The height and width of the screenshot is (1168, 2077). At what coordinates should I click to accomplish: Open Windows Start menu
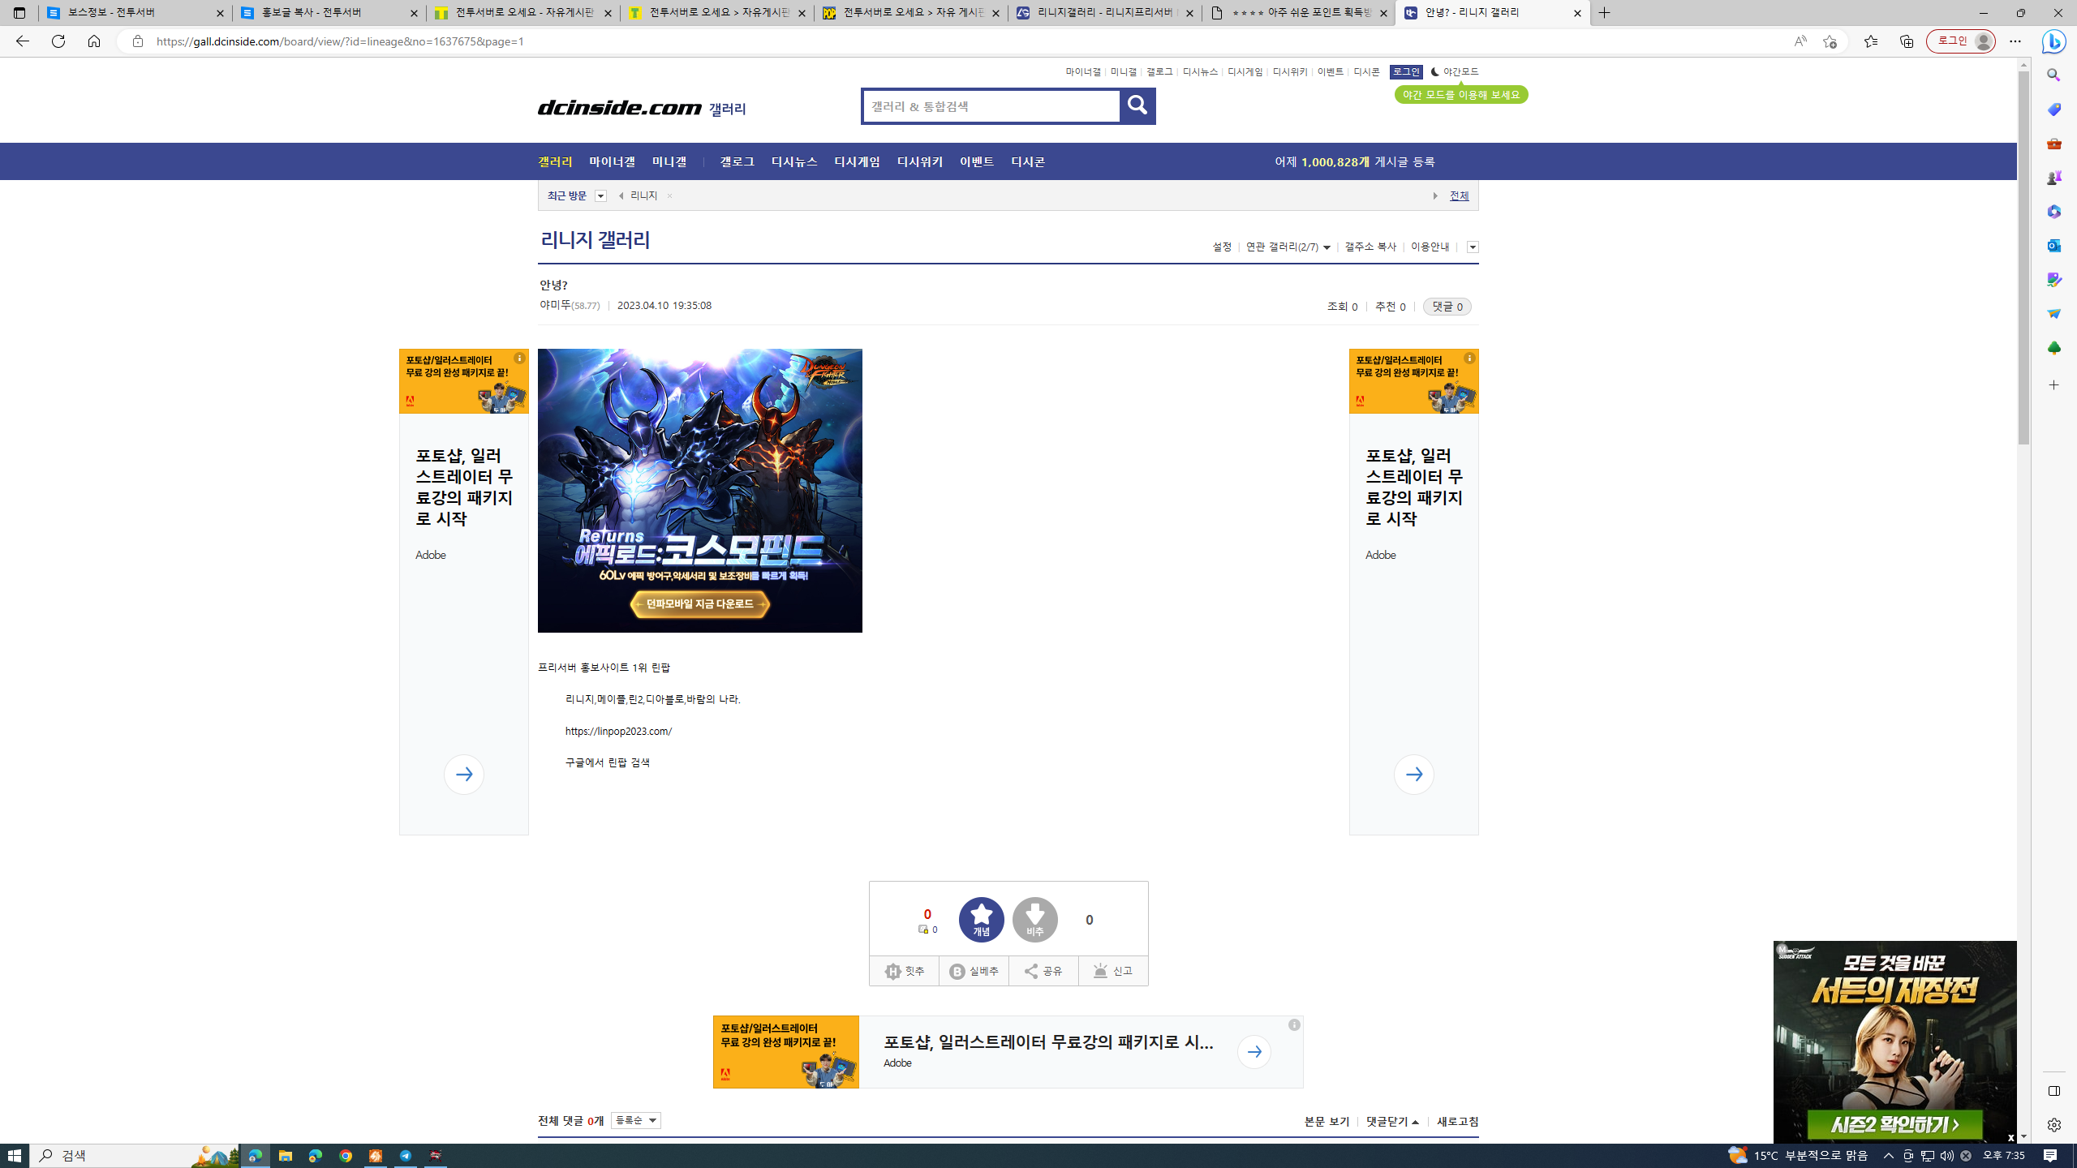pos(15,1156)
